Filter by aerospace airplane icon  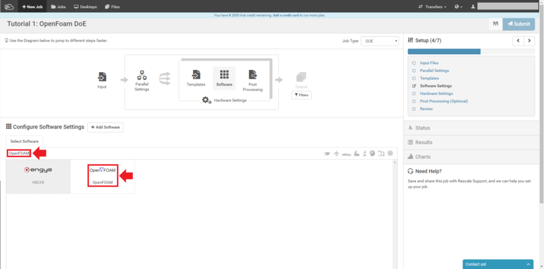(336, 154)
